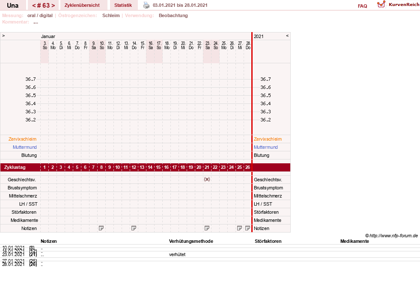Click Zyklustag number 26
The width and height of the screenshot is (420, 292).
pyautogui.click(x=247, y=168)
